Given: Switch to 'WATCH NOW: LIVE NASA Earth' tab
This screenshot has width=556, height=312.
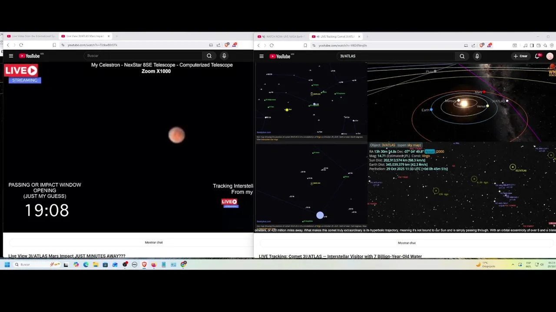Looking at the screenshot, I should coord(281,36).
